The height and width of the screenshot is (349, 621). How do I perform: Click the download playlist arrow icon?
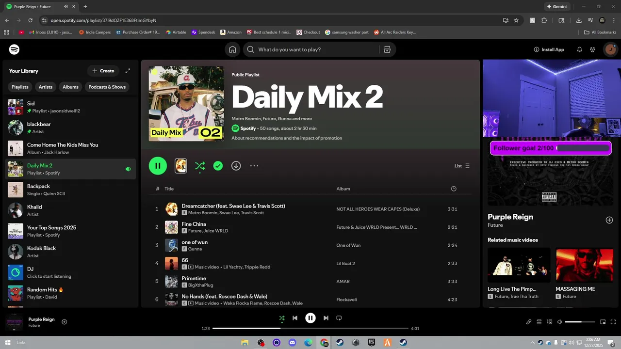[236, 166]
